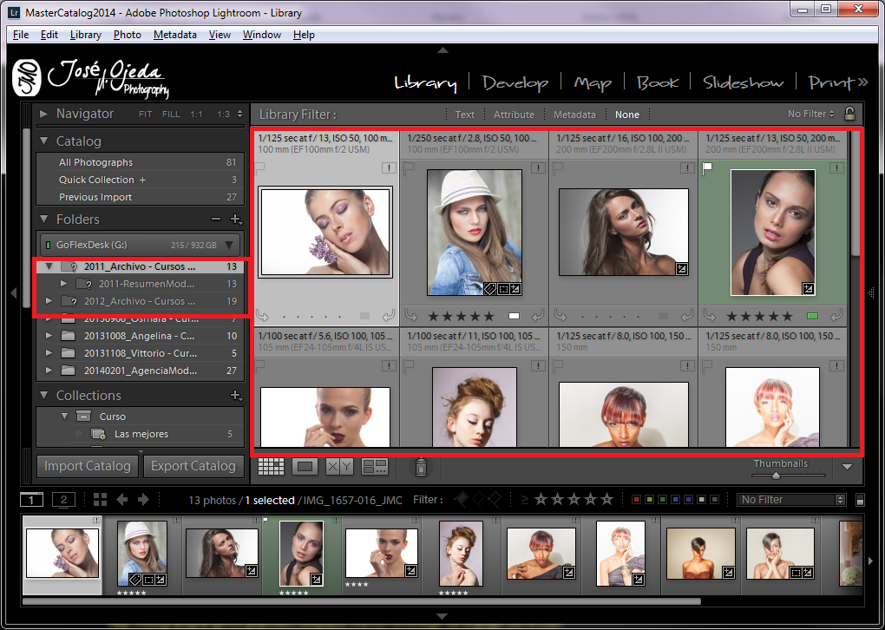Toggle the flagged filter in filmstrip bar
The width and height of the screenshot is (885, 630).
tap(461, 499)
